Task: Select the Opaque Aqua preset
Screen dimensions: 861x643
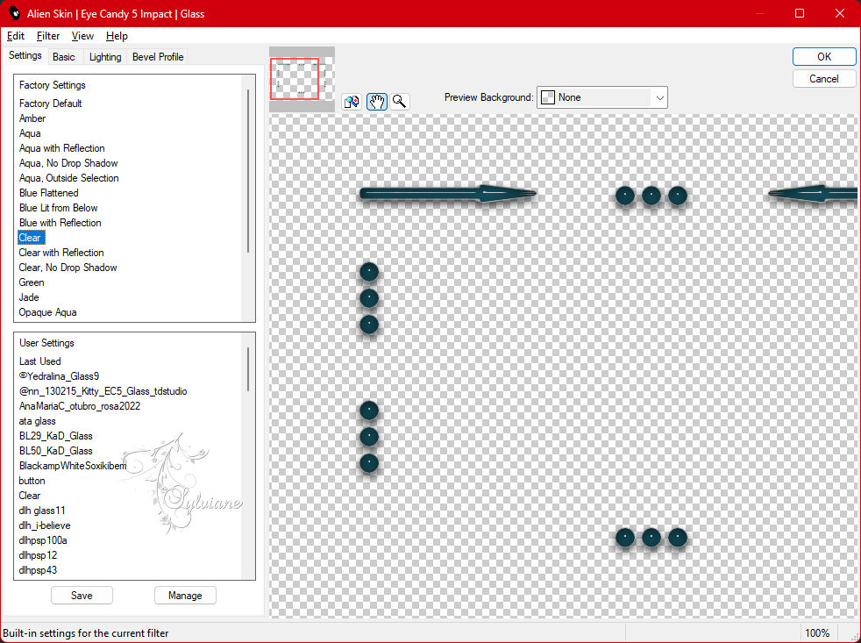Action: (47, 311)
